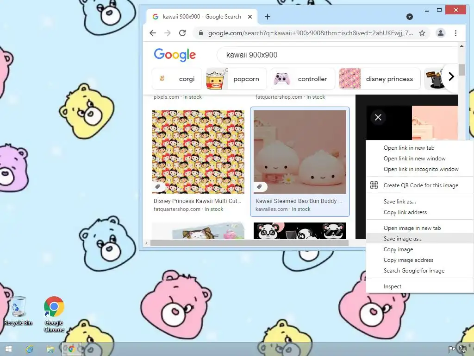
Task: Click the preview image in the side panel
Action: pos(435,122)
